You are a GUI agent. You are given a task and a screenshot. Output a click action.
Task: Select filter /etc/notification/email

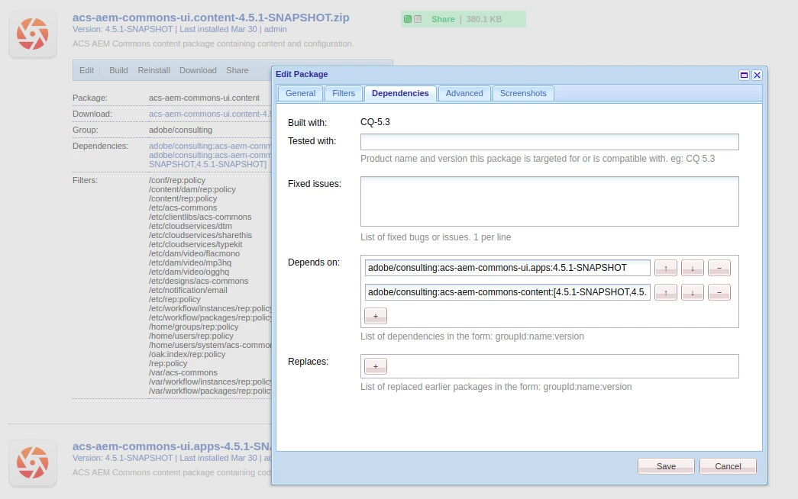tap(188, 290)
